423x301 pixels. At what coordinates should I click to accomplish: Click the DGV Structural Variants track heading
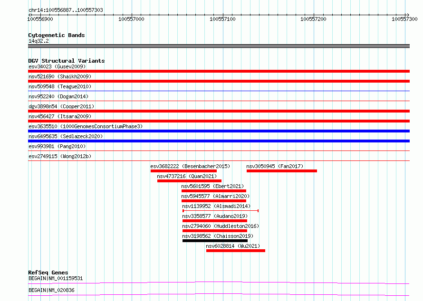tap(67, 61)
